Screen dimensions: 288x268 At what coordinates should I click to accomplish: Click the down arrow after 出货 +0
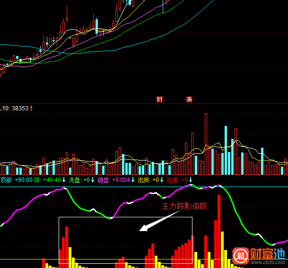(x=162, y=180)
